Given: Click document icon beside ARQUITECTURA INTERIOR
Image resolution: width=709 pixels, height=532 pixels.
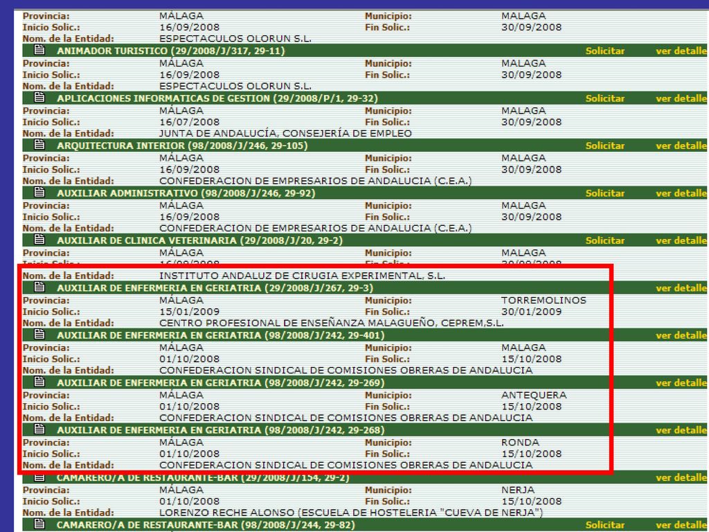Looking at the screenshot, I should [x=39, y=145].
